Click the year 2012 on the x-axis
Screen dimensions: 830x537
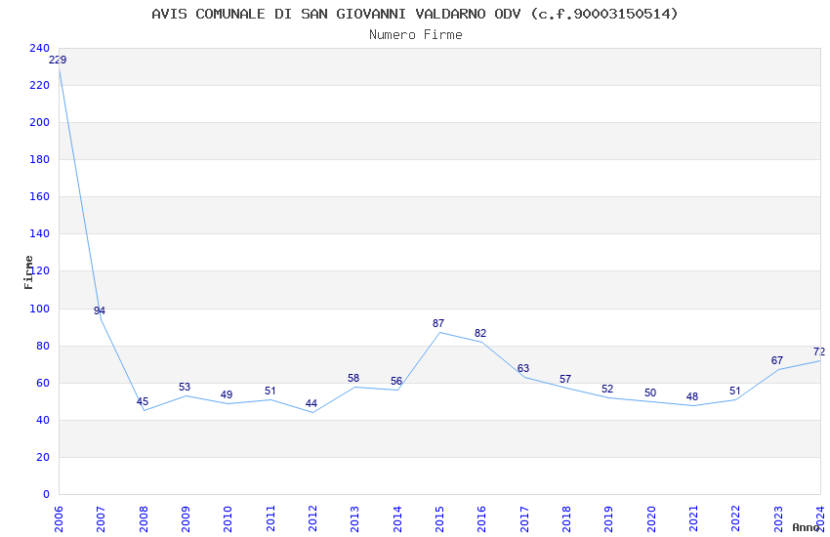coord(312,519)
